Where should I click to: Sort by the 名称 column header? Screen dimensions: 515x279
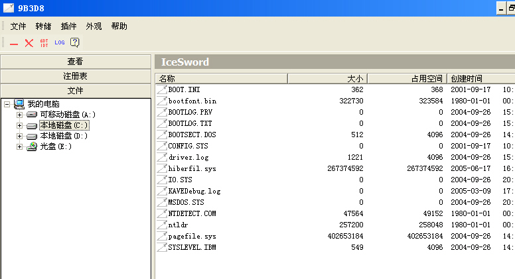point(222,79)
